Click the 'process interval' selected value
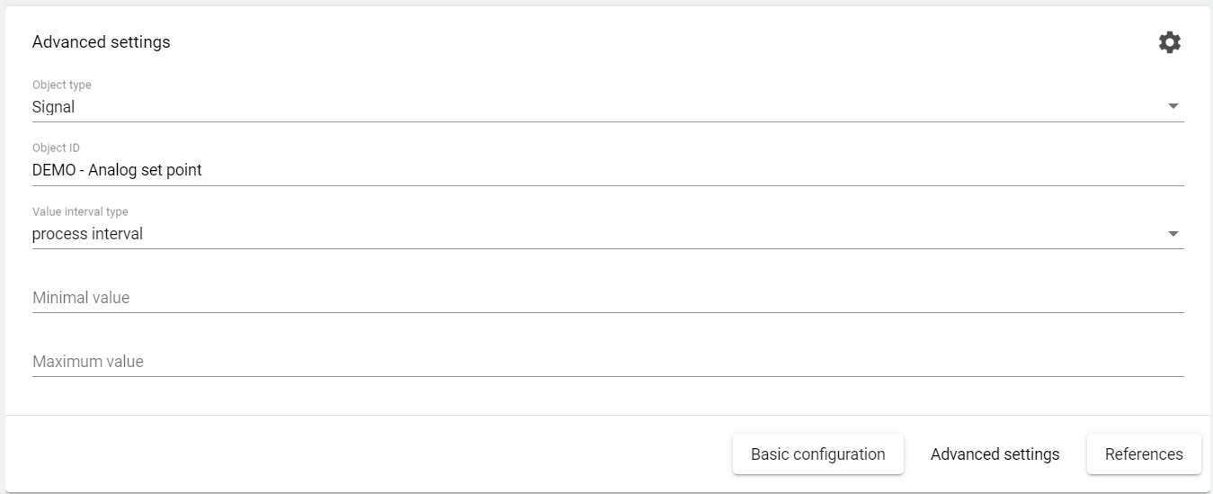Image resolution: width=1213 pixels, height=494 pixels. point(87,234)
